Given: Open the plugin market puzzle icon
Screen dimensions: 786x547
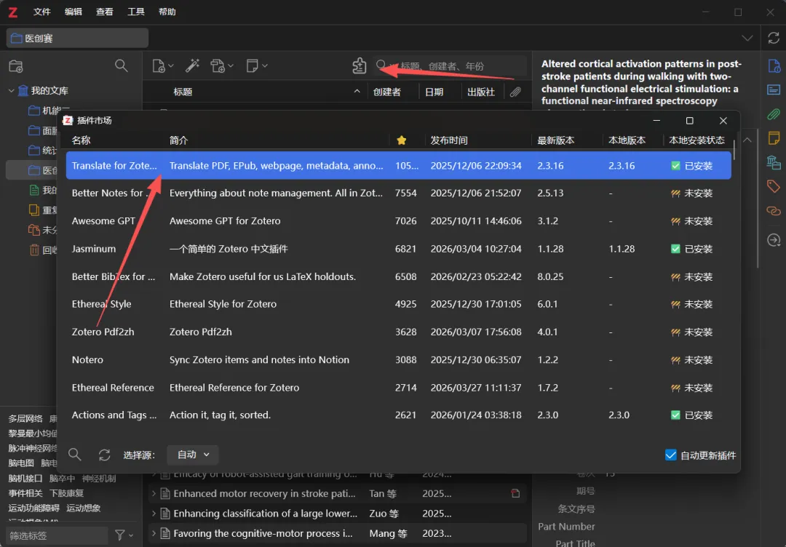Looking at the screenshot, I should (359, 66).
